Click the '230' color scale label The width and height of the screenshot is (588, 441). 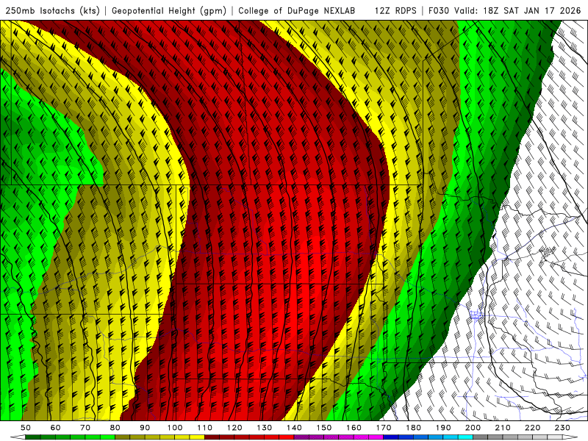pos(562,428)
